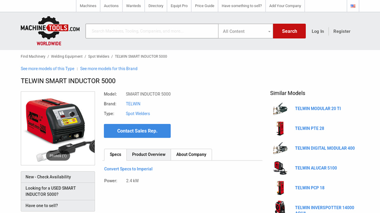Open TELWIN DIGITAL MODULAR 400 link
The height and width of the screenshot is (213, 380).
pos(325,148)
